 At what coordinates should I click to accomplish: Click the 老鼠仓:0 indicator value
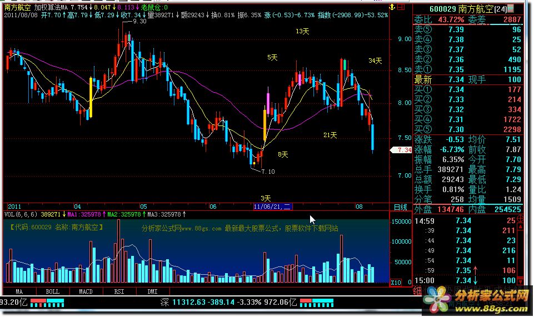pos(154,7)
